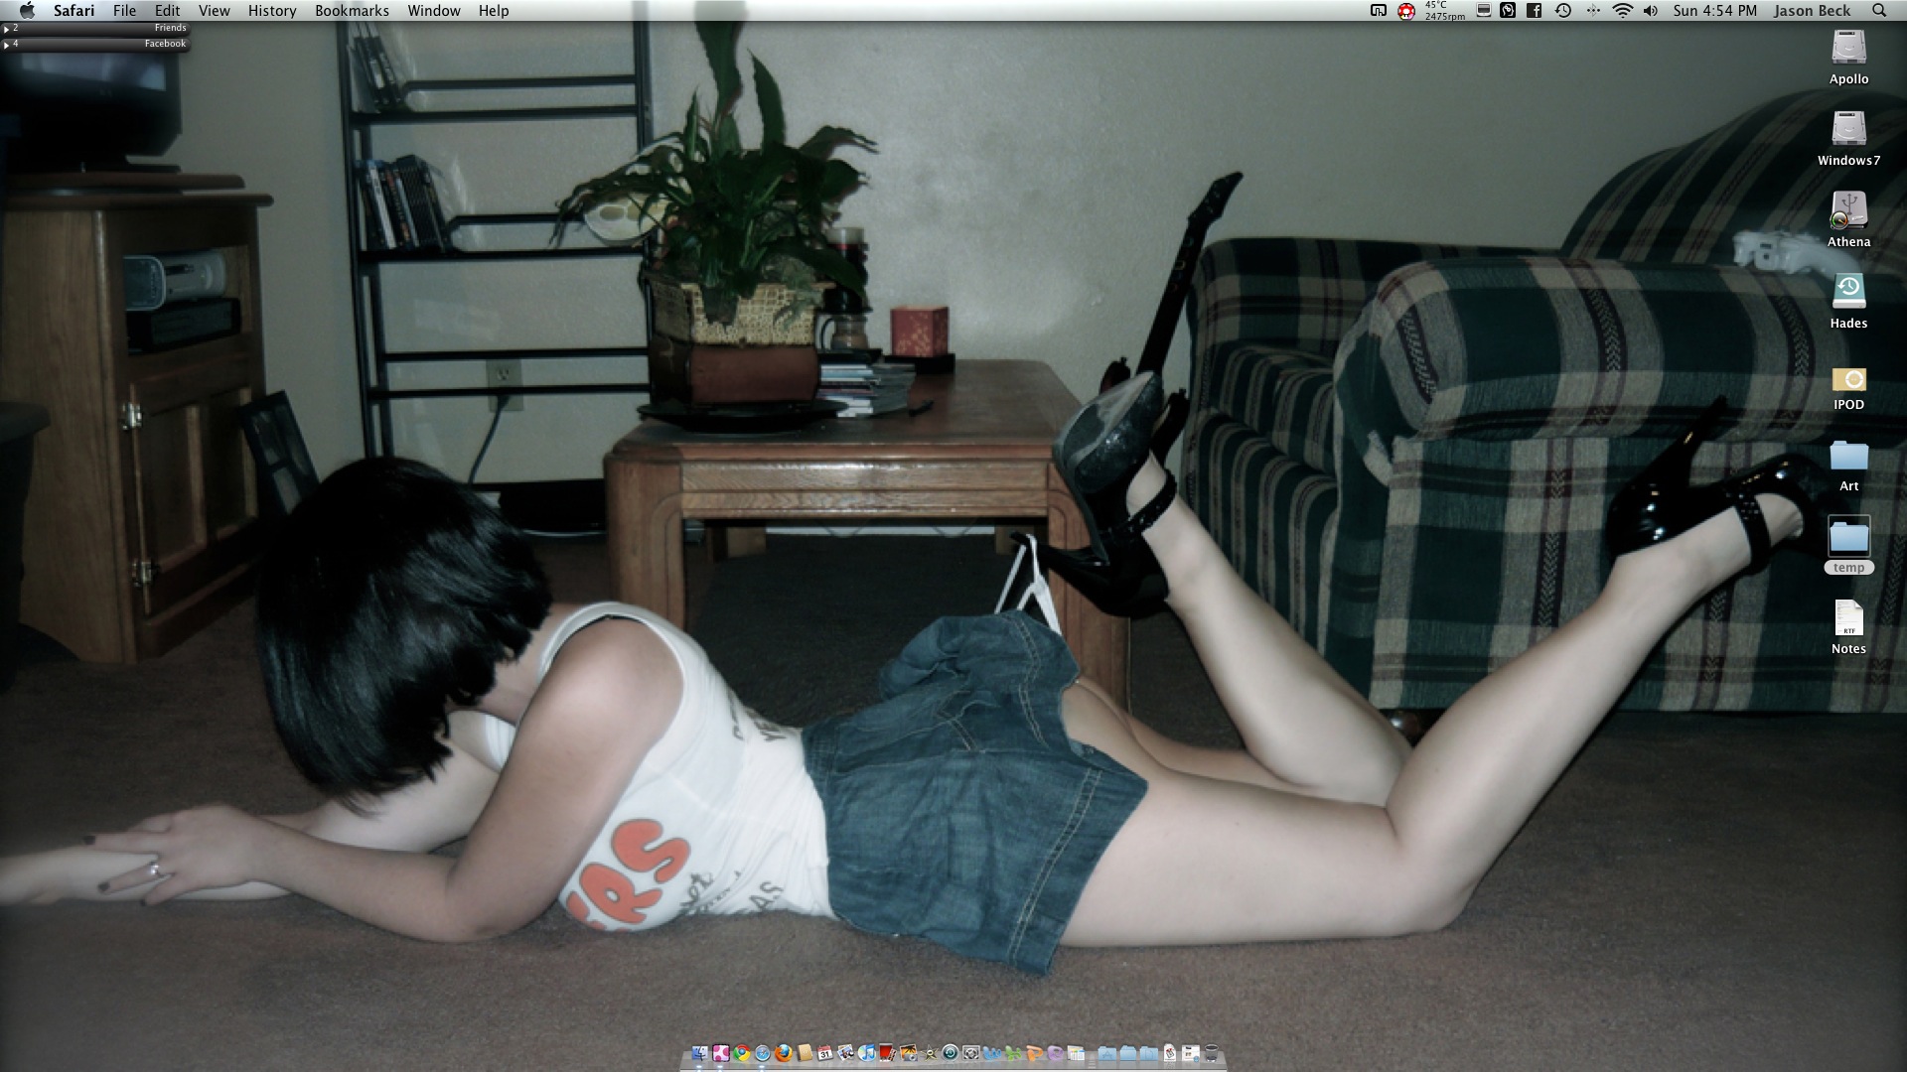
Task: Click the temperature and fan speed readout
Action: 1444,11
